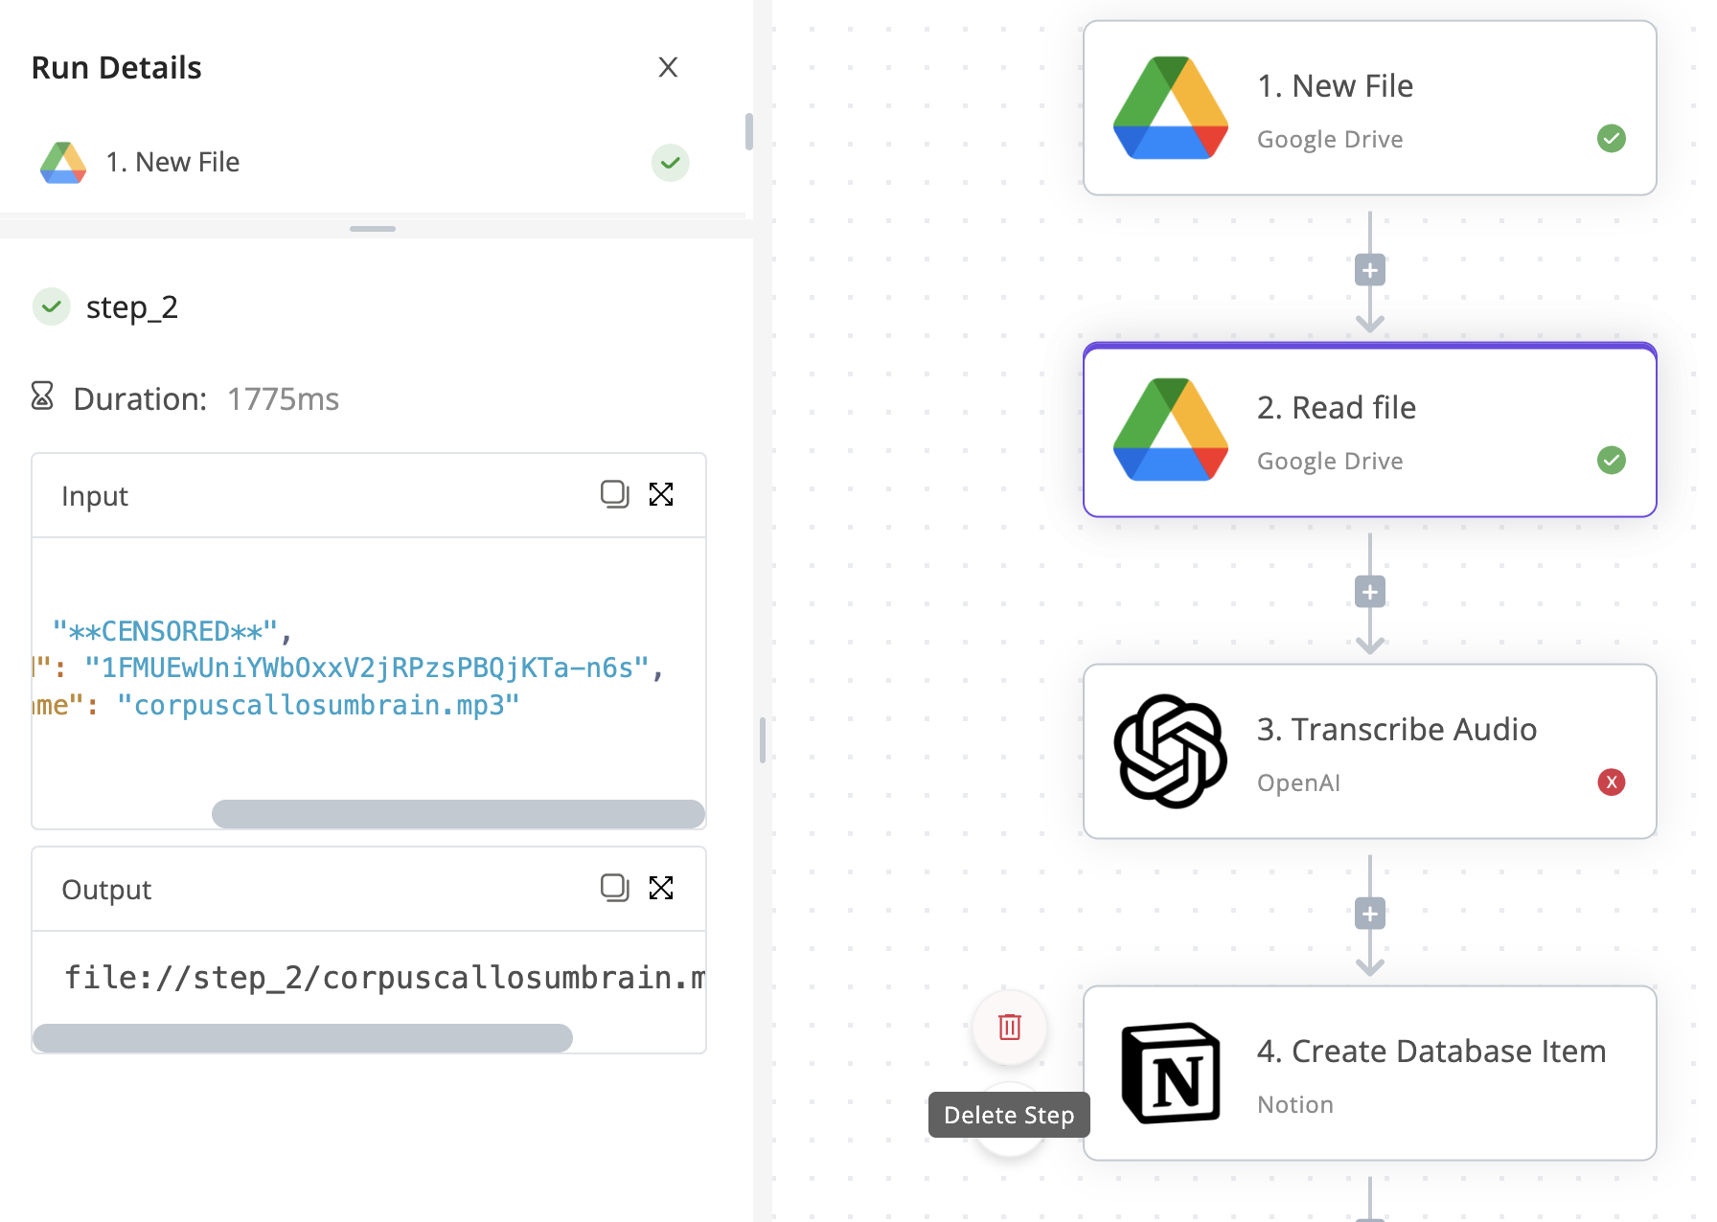Viewport: 1717px width, 1222px height.
Task: Click the Notion subtitle on Create Database Item card
Action: point(1295,1105)
